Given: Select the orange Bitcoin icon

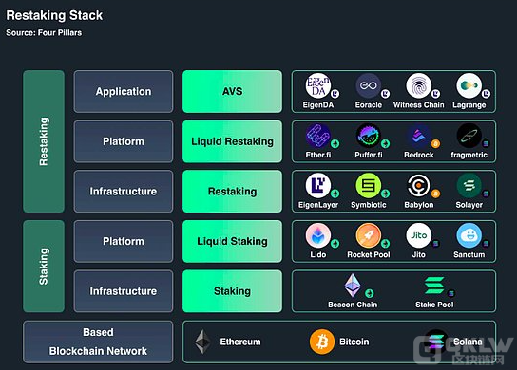Looking at the screenshot, I should coord(322,342).
